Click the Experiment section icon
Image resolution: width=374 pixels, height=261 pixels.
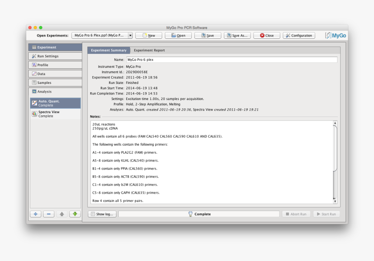[34, 47]
